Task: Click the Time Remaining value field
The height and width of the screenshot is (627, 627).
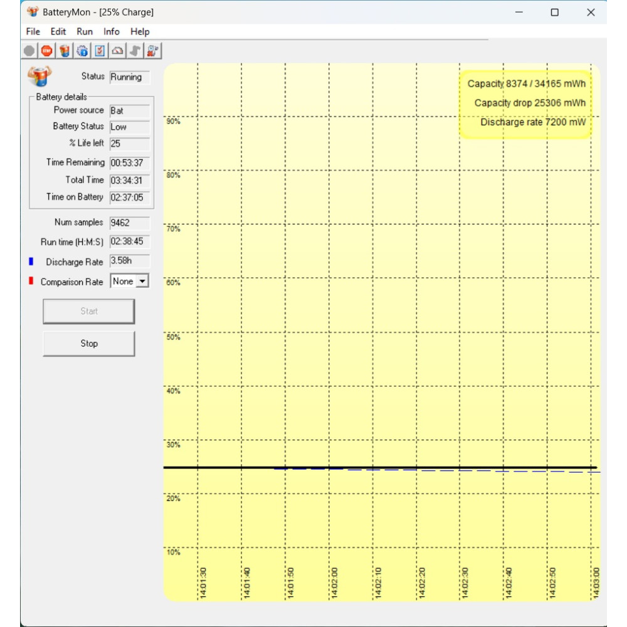Action: [x=129, y=162]
